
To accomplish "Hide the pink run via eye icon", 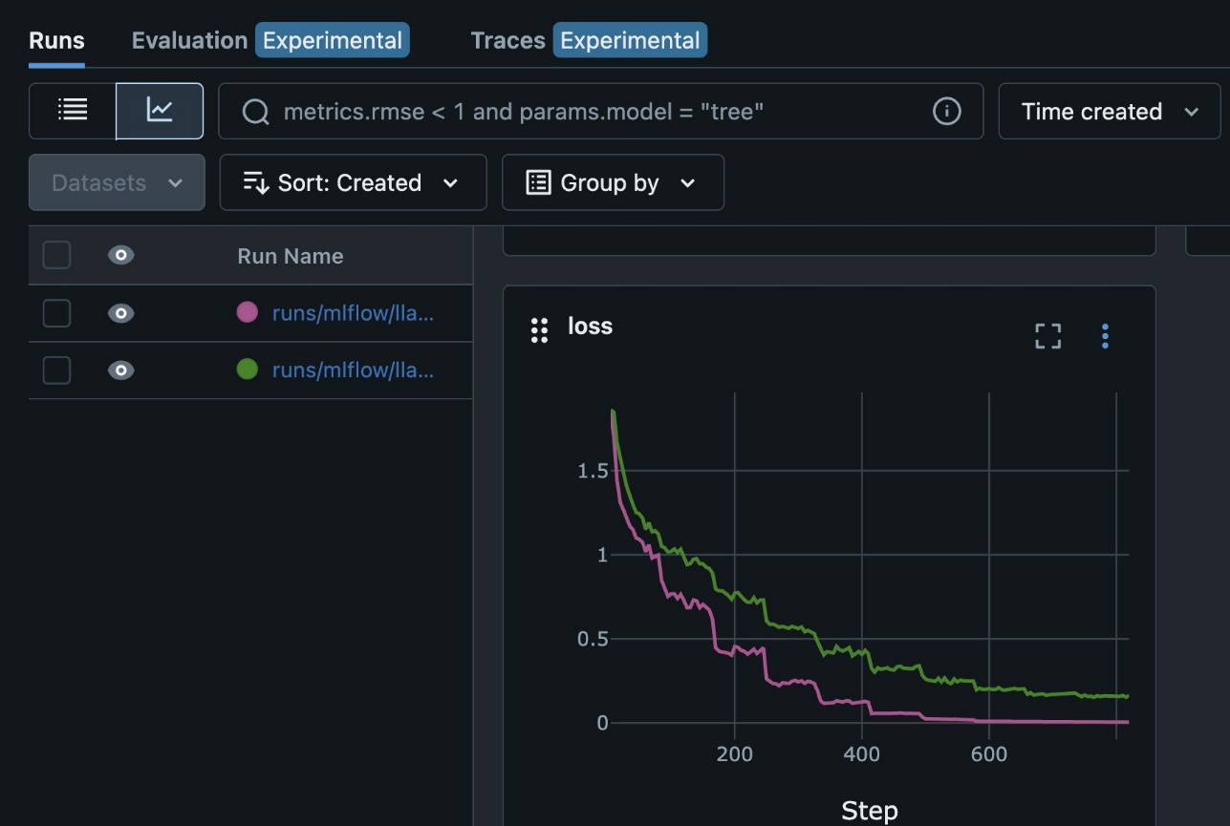I will click(121, 312).
